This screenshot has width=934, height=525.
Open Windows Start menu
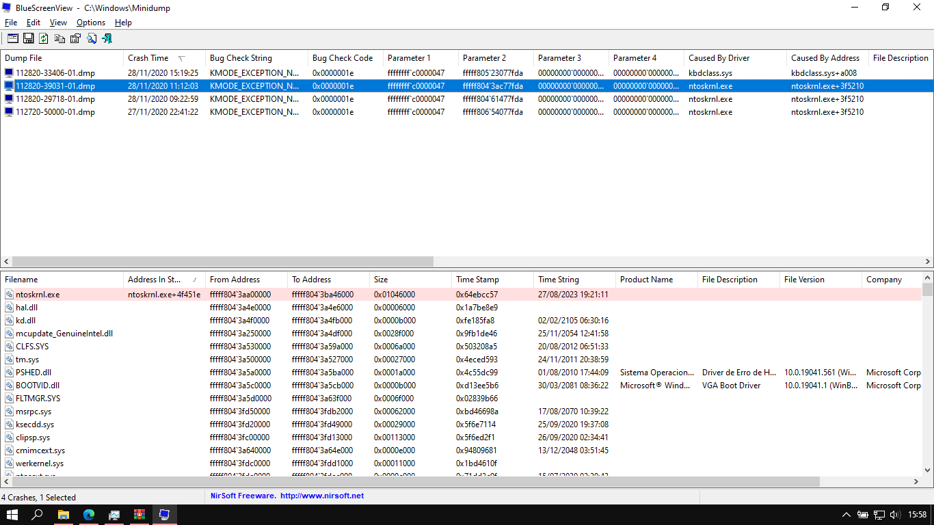tap(12, 514)
